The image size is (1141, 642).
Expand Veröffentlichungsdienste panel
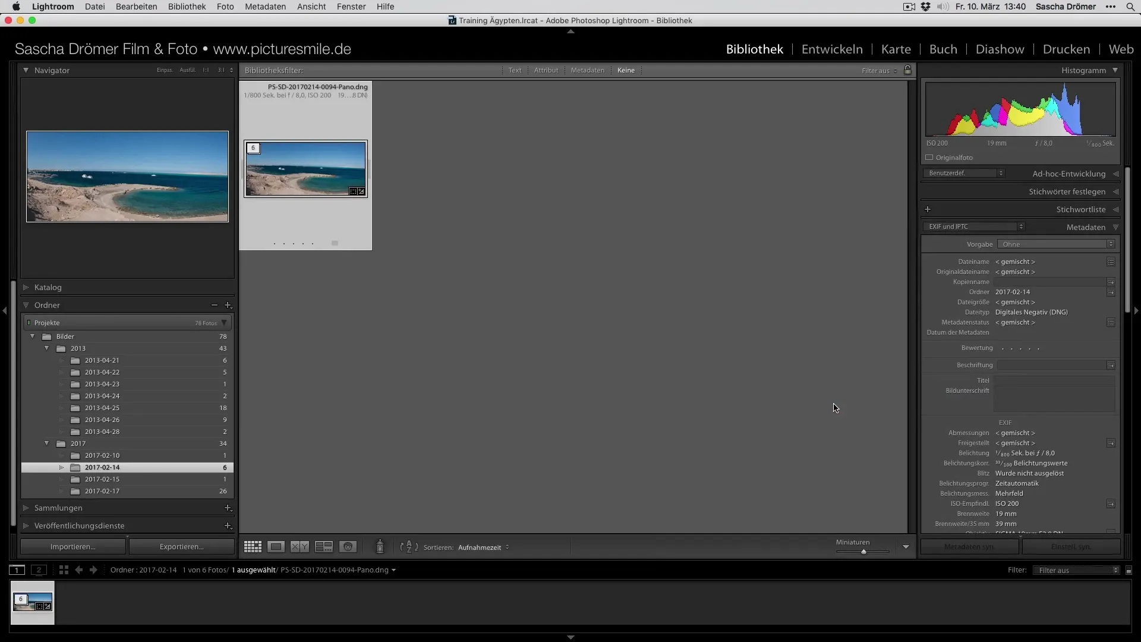coord(26,525)
